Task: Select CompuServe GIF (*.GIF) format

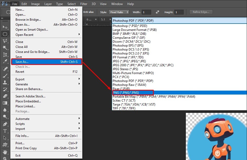Action: 180,37
